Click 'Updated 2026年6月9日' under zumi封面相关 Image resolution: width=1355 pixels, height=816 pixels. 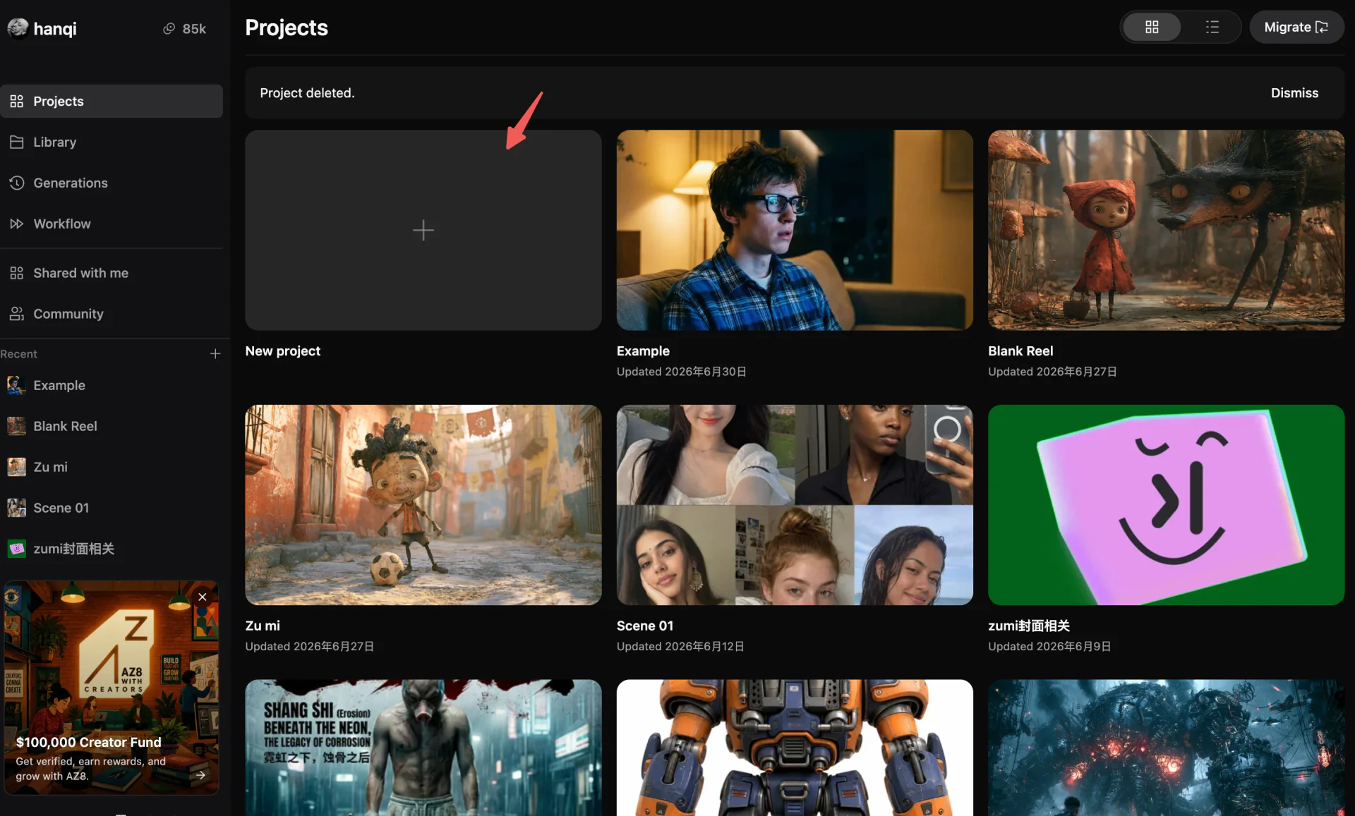point(1049,647)
